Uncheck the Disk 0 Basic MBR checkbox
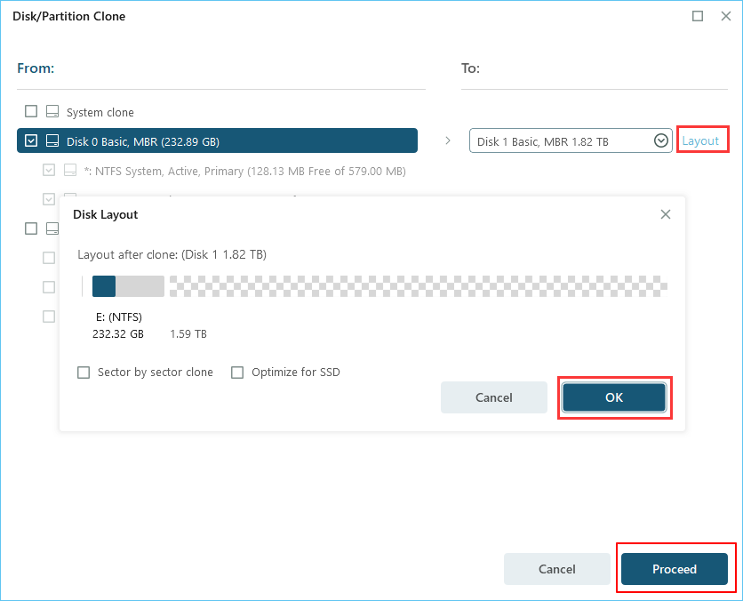 tap(31, 140)
